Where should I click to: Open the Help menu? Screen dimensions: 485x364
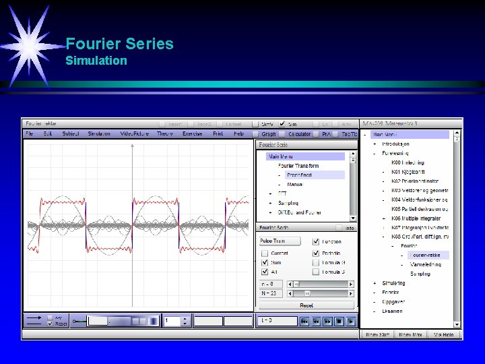[x=238, y=133]
